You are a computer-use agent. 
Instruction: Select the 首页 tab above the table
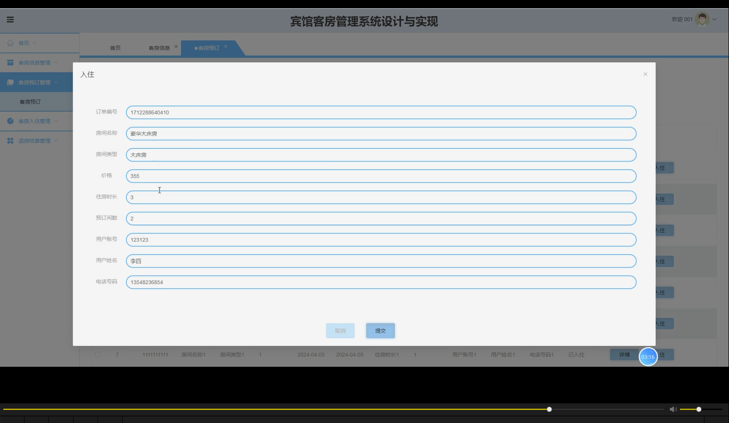pyautogui.click(x=115, y=48)
